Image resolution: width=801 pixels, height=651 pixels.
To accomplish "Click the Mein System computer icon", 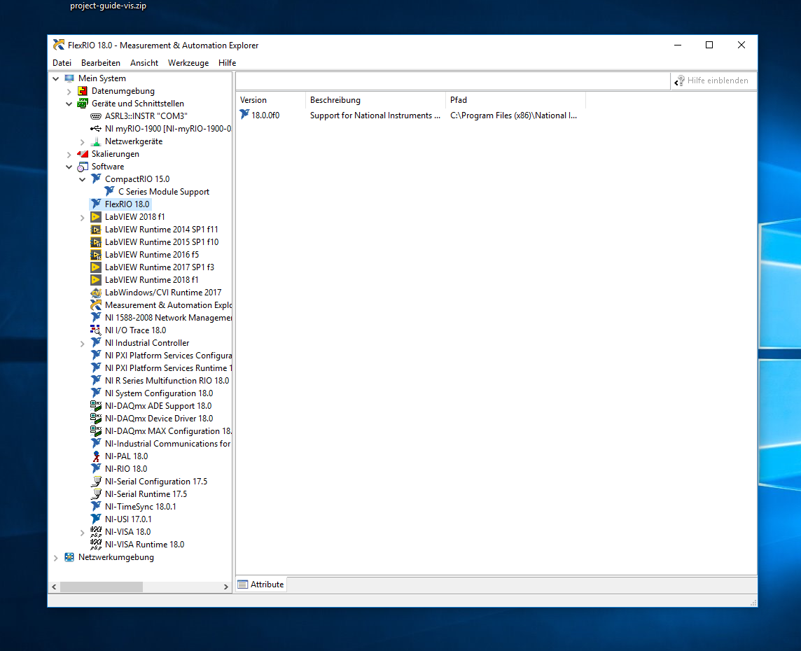I will point(69,78).
